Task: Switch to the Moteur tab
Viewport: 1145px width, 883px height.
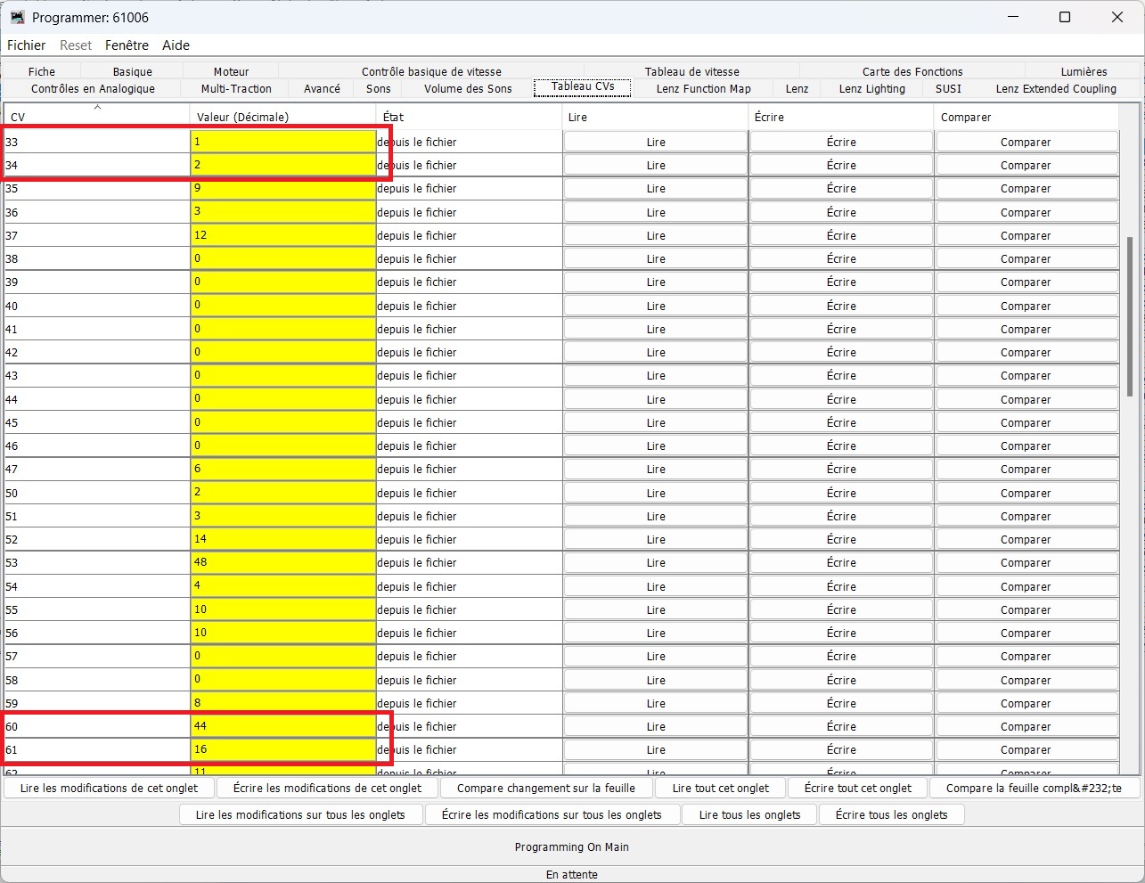Action: 231,71
